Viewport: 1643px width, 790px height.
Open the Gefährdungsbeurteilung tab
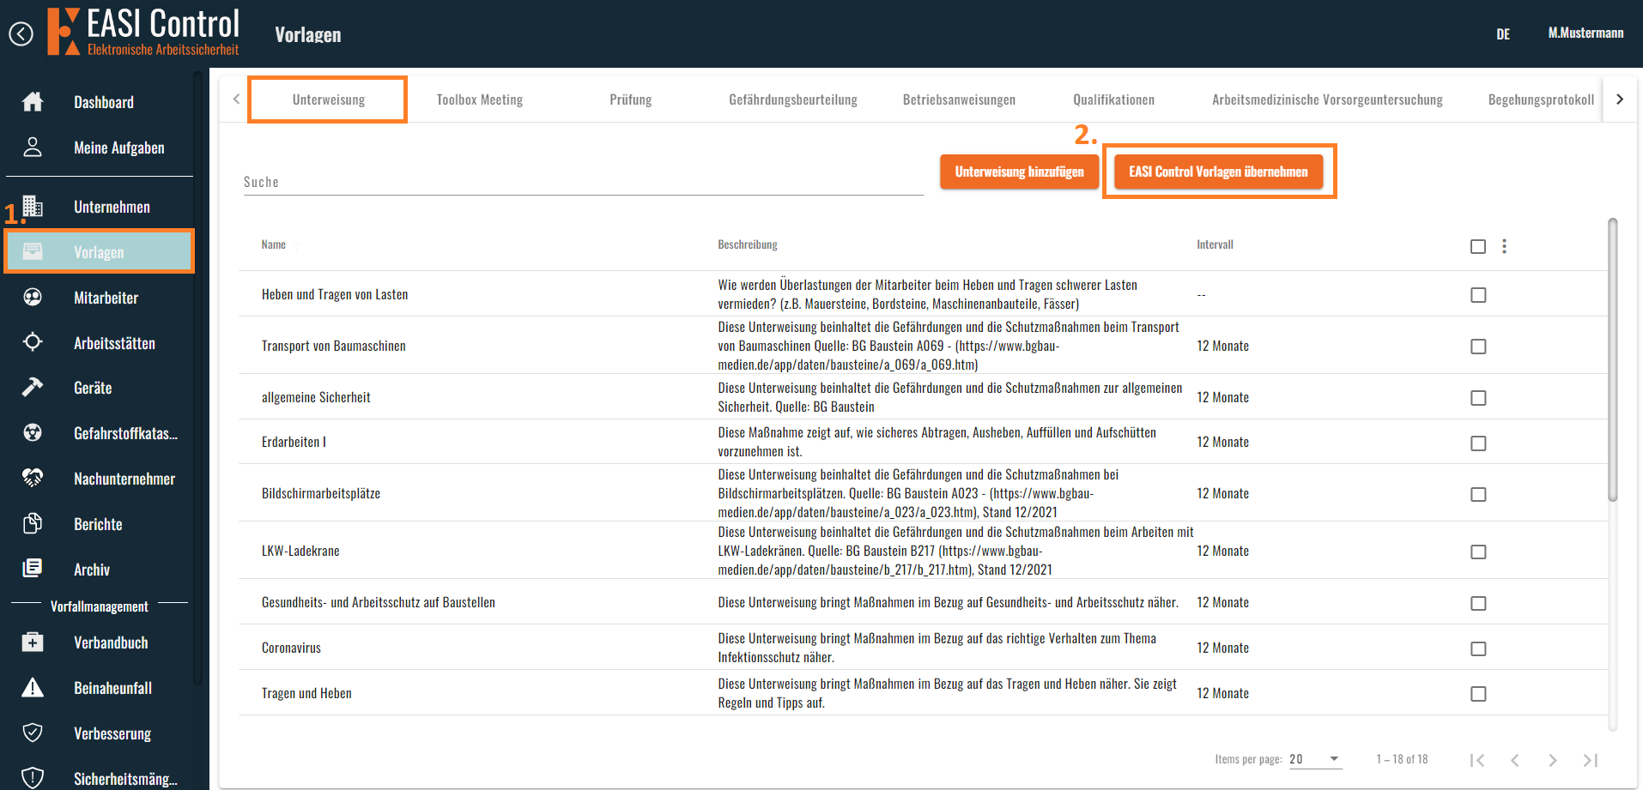click(793, 100)
